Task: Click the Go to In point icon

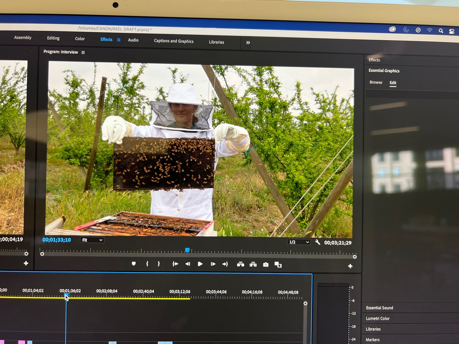Action: point(176,264)
